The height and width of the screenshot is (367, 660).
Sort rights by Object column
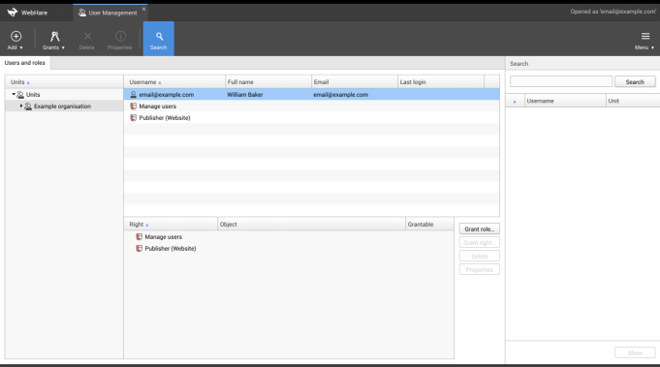point(311,224)
